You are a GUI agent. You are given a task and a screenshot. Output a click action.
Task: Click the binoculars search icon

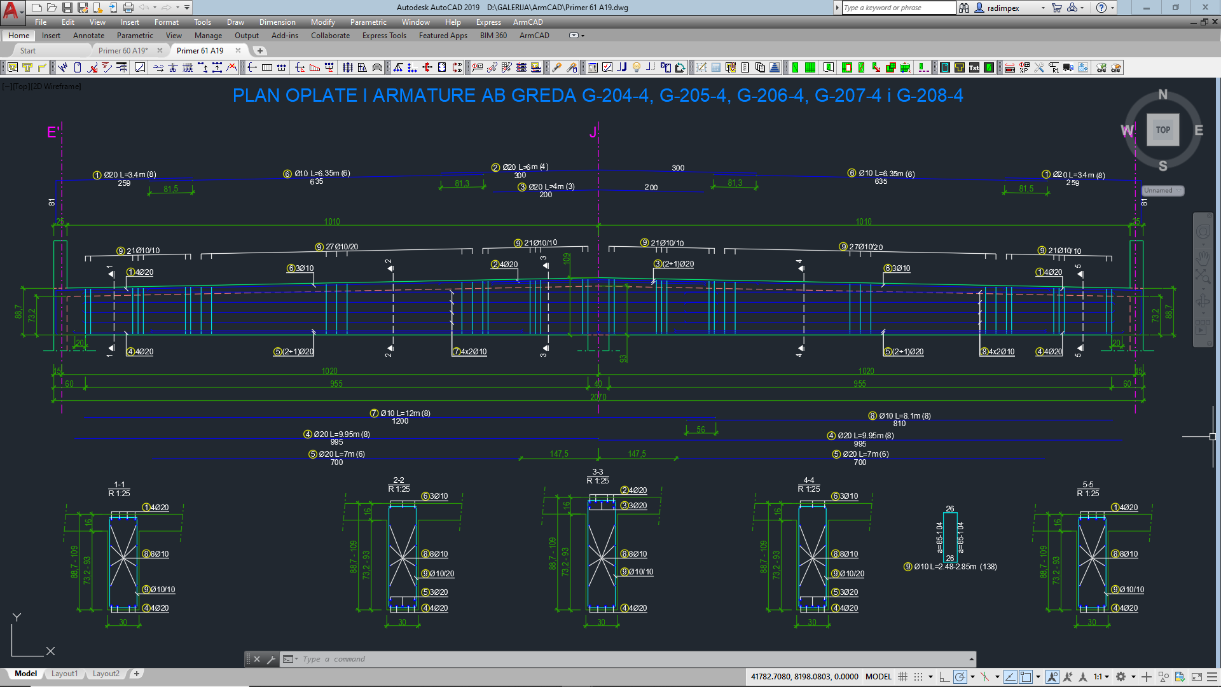pyautogui.click(x=964, y=8)
